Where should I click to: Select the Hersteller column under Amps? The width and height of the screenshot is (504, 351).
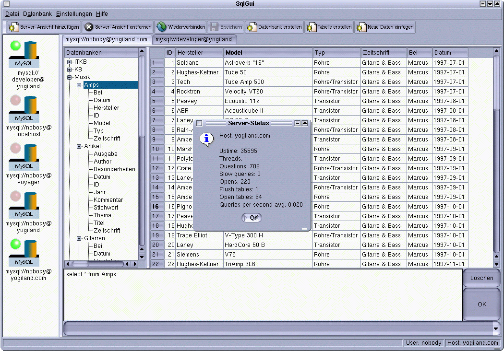[106, 108]
